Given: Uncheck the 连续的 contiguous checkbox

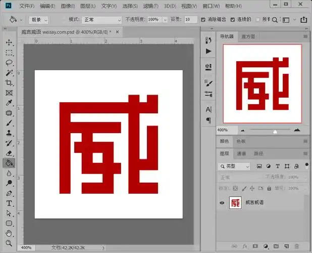Looking at the screenshot, I should (x=233, y=19).
